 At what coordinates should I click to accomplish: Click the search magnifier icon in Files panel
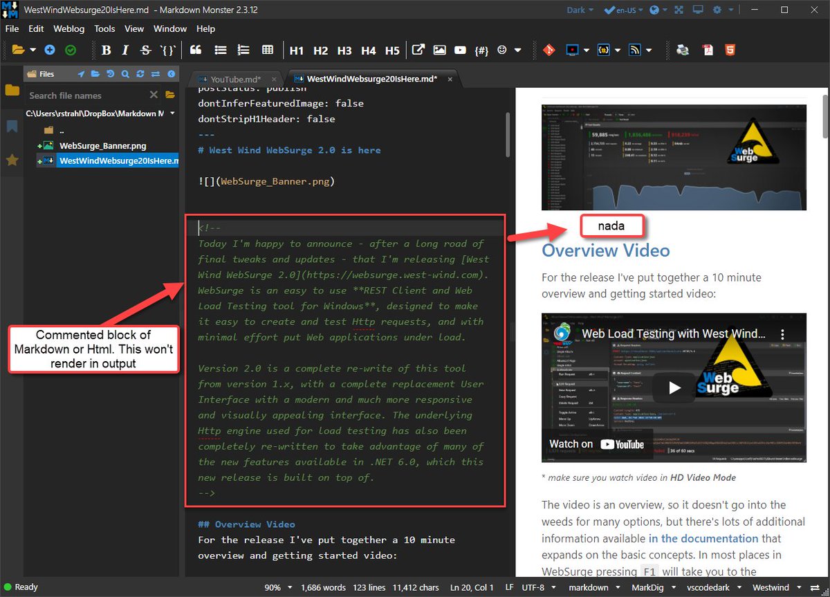[x=125, y=74]
